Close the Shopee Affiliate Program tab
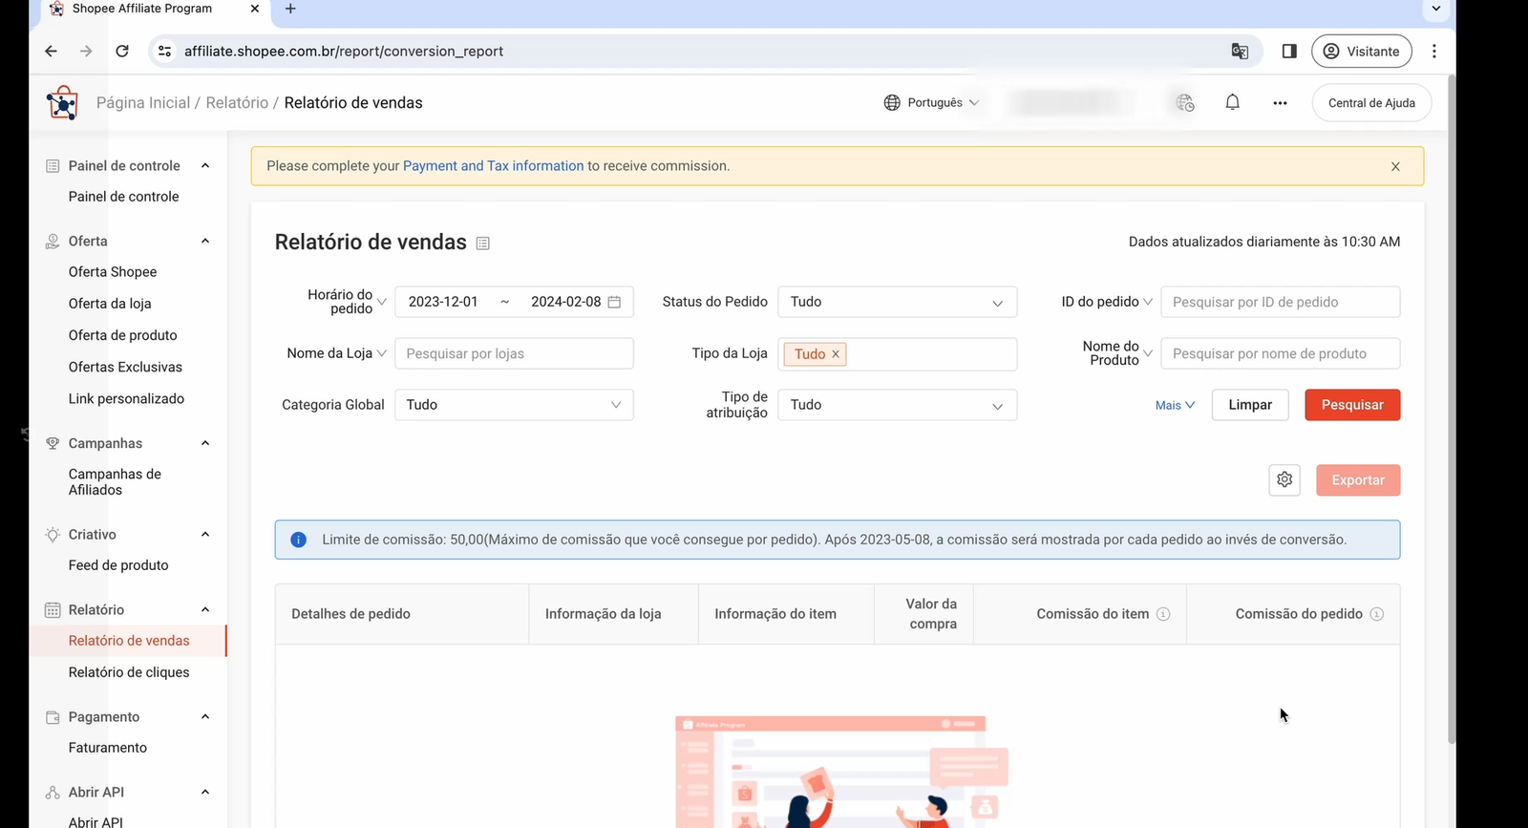 coord(254,9)
